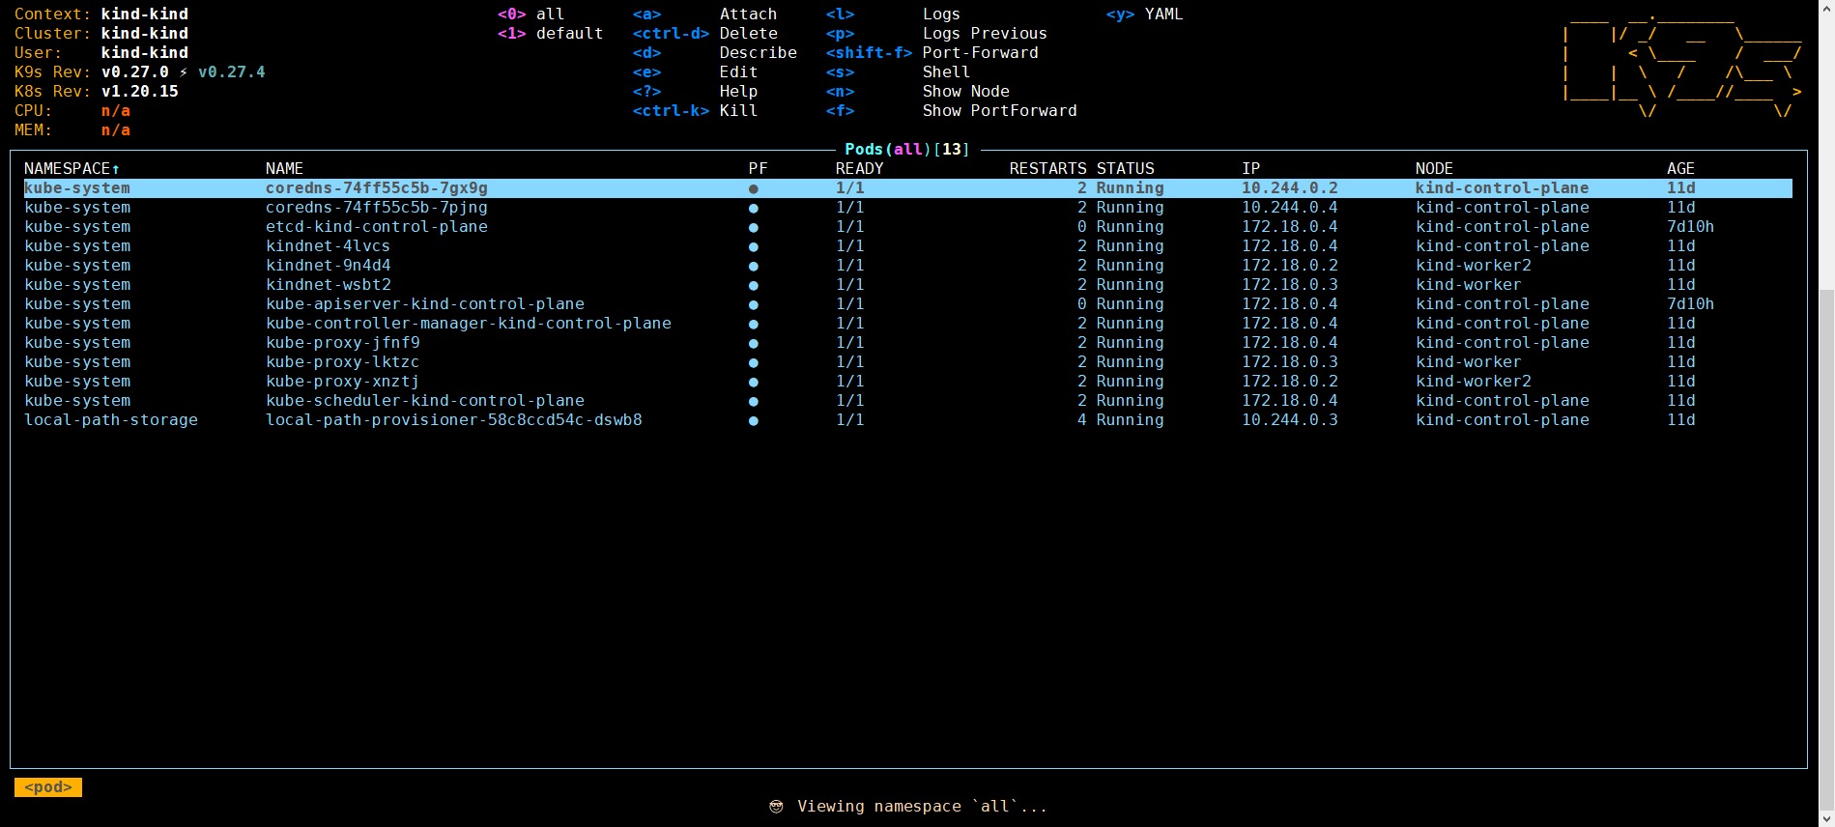Click the PF dot in the local-path-provisioner row
Image resolution: width=1835 pixels, height=827 pixels.
point(753,421)
